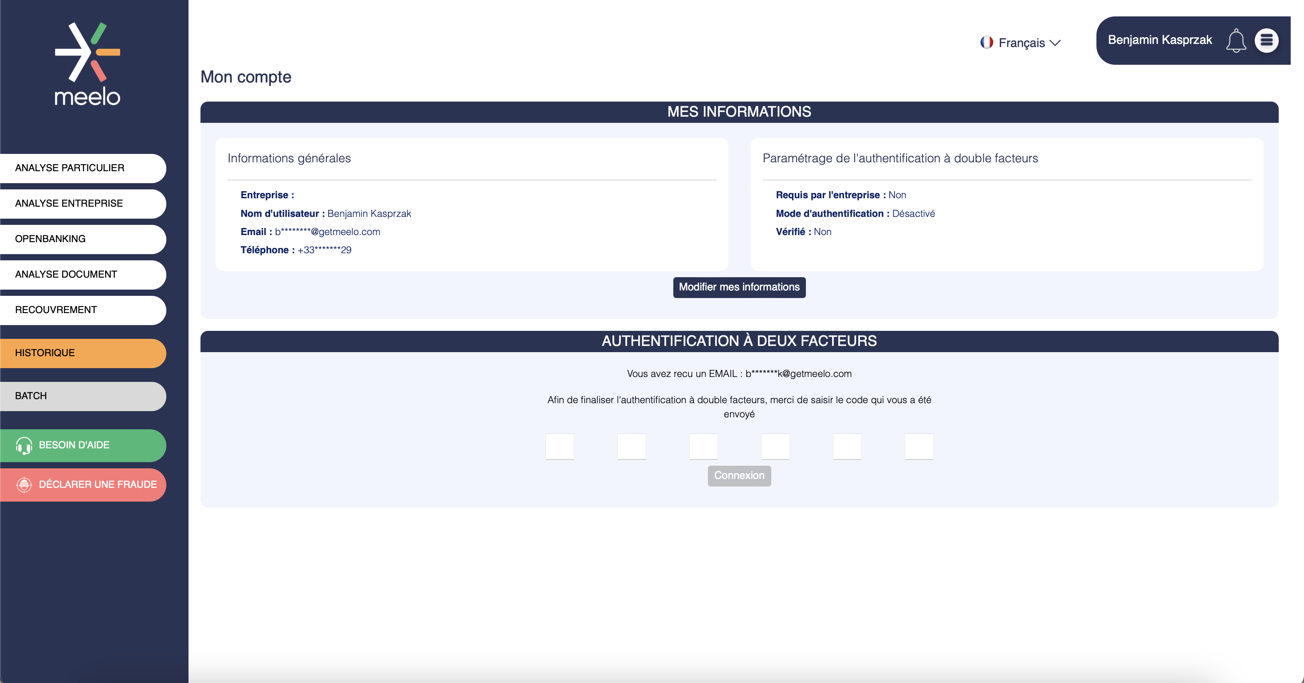Screen dimensions: 1304x683
Task: Open ANALYSE DOCUMENT
Action: point(83,275)
